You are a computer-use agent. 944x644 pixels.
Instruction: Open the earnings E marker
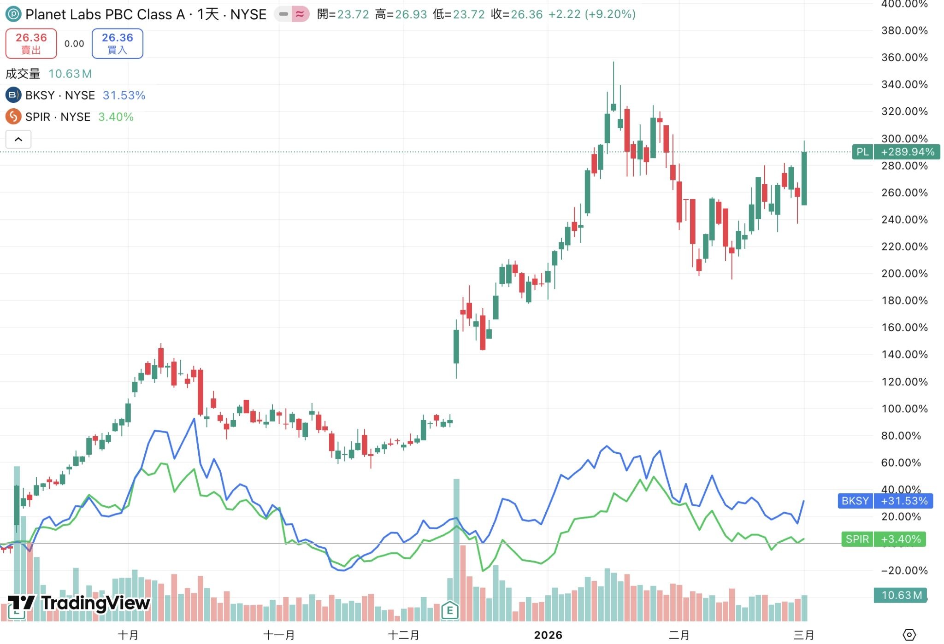click(449, 611)
